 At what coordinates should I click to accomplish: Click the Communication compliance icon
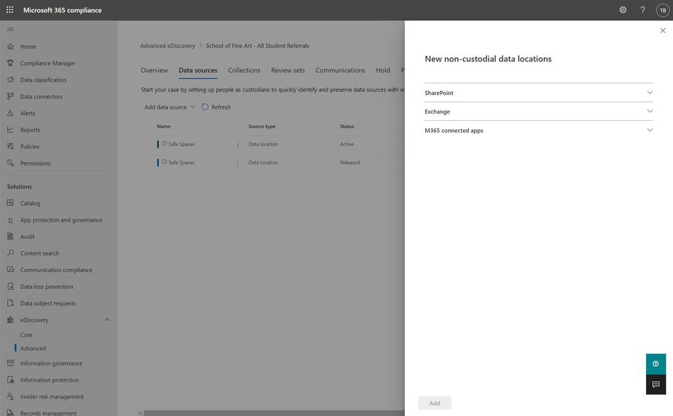point(11,270)
